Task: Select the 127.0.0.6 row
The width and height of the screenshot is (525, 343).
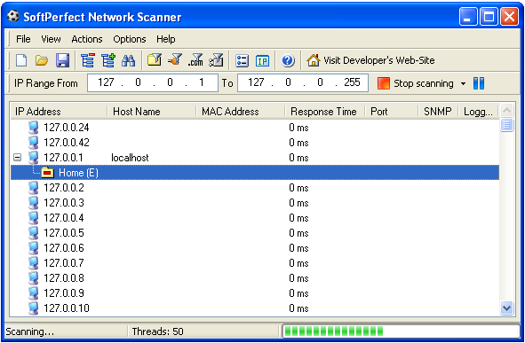Action: [x=255, y=248]
